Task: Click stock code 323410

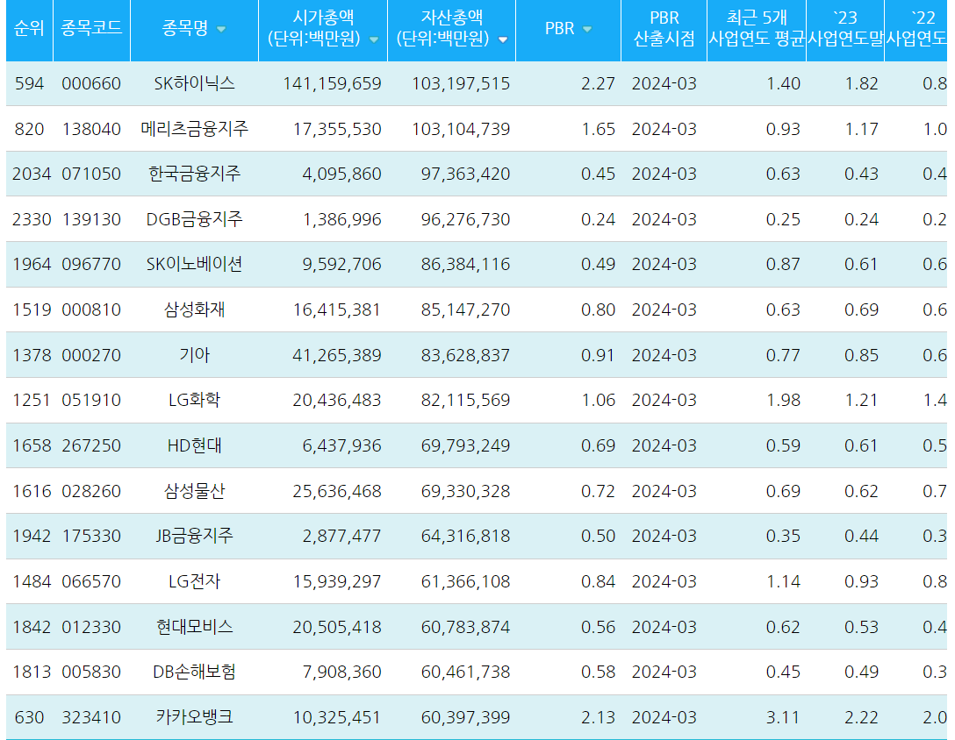Action: click(91, 717)
